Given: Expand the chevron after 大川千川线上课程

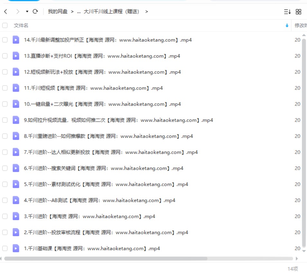Looking at the screenshot, I should click(x=146, y=12).
